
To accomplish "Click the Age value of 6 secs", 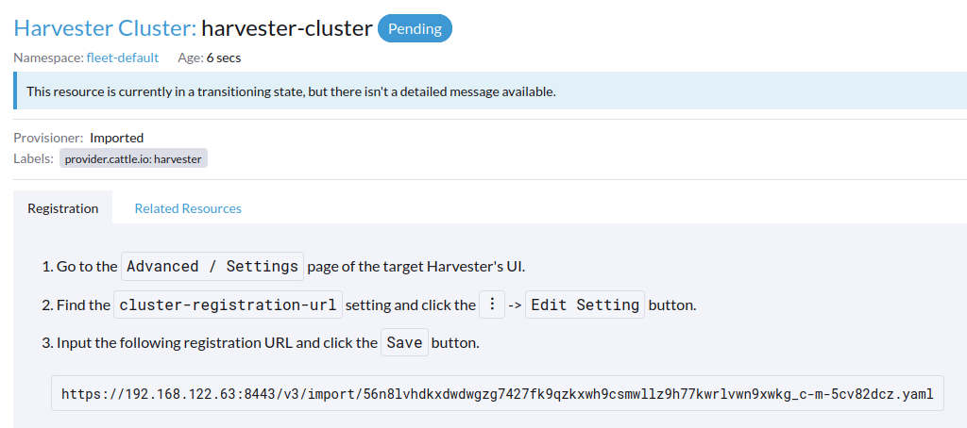I will (224, 58).
